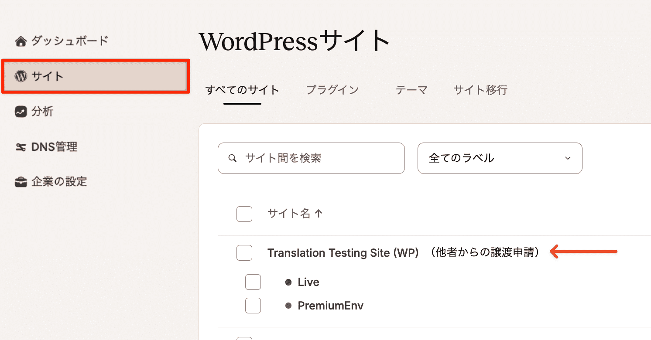Open the Live environment link
The height and width of the screenshot is (340, 651).
[308, 282]
